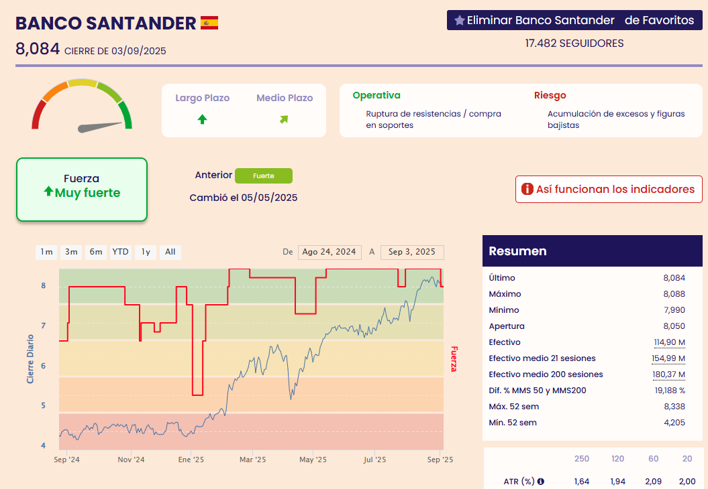Click the star icon in the favorites button

click(459, 20)
